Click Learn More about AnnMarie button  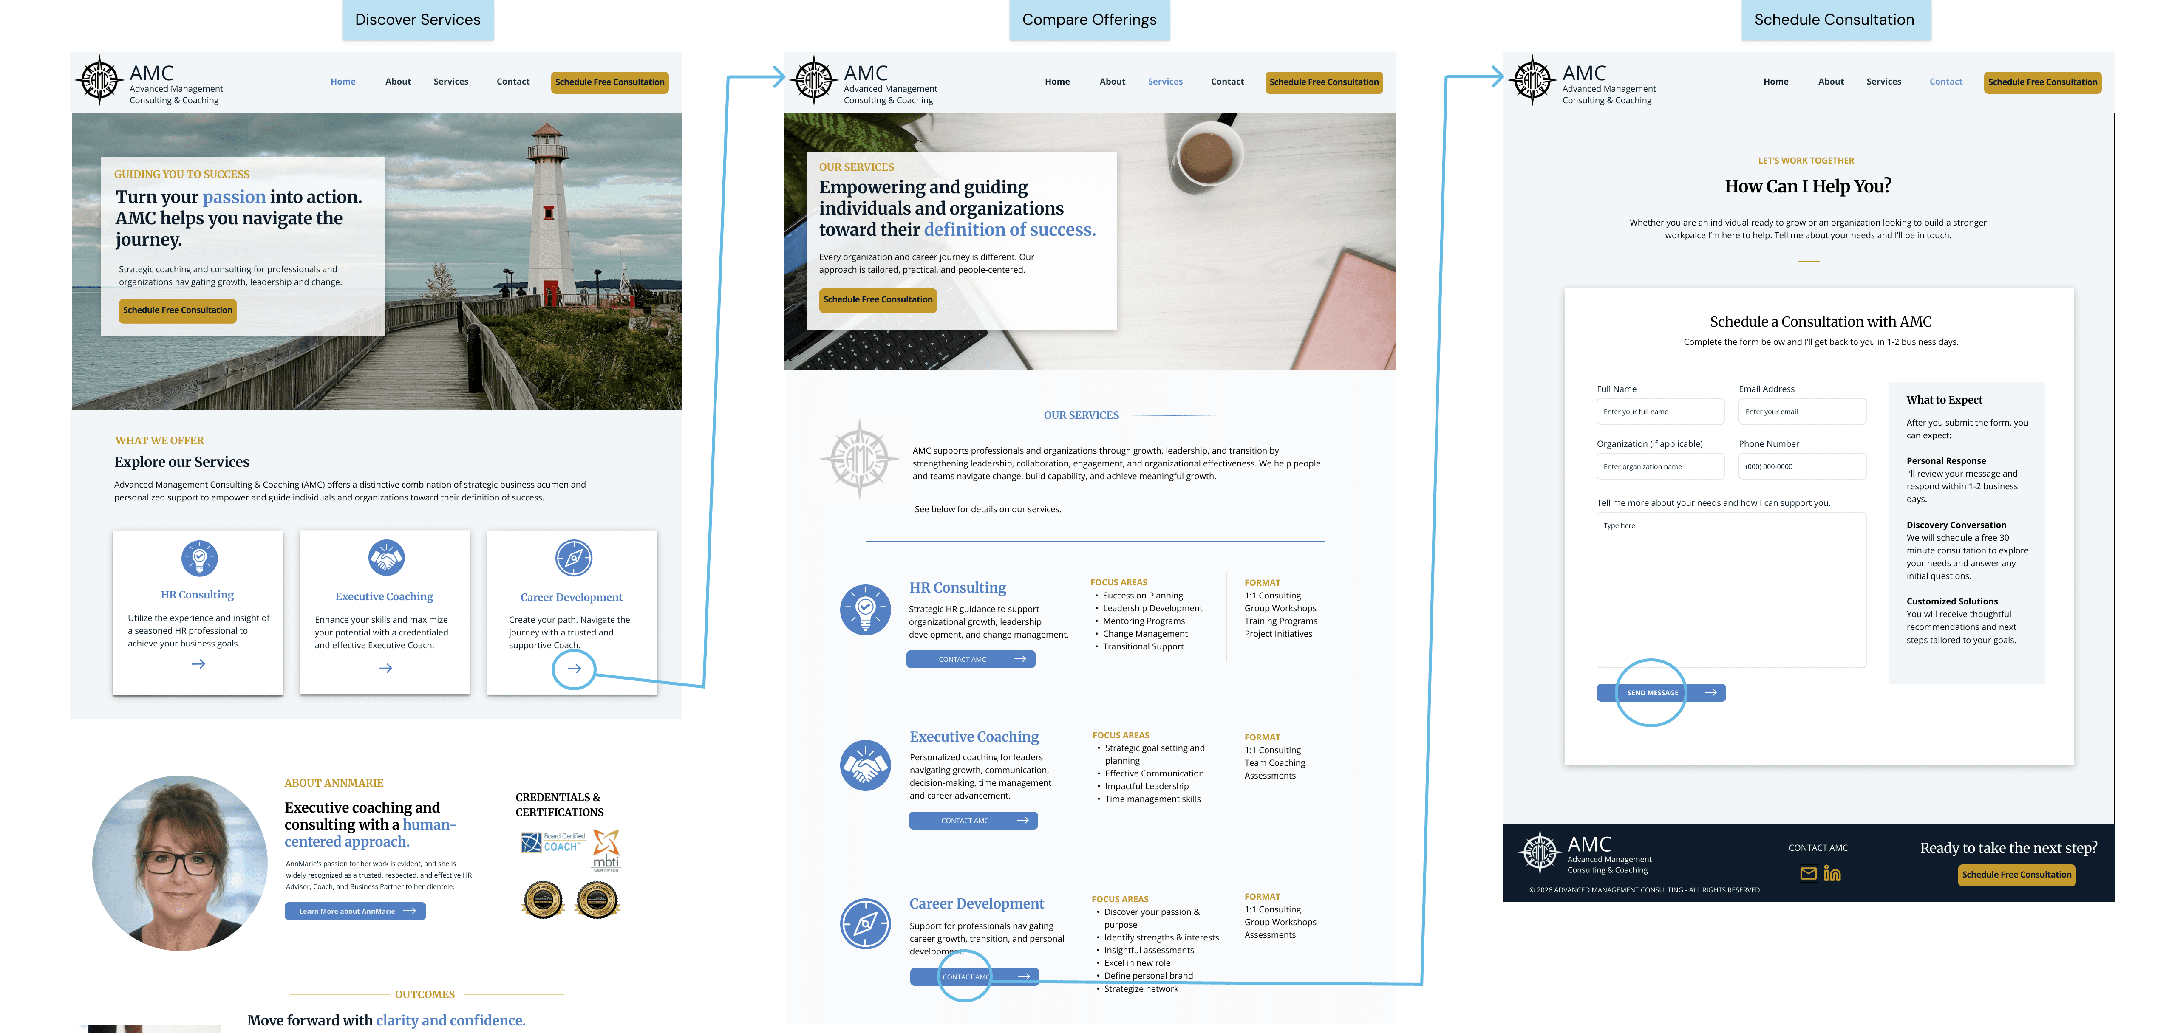[x=355, y=911]
